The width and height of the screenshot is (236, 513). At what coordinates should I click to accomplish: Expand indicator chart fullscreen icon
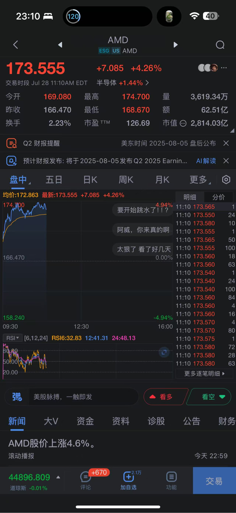click(x=164, y=352)
